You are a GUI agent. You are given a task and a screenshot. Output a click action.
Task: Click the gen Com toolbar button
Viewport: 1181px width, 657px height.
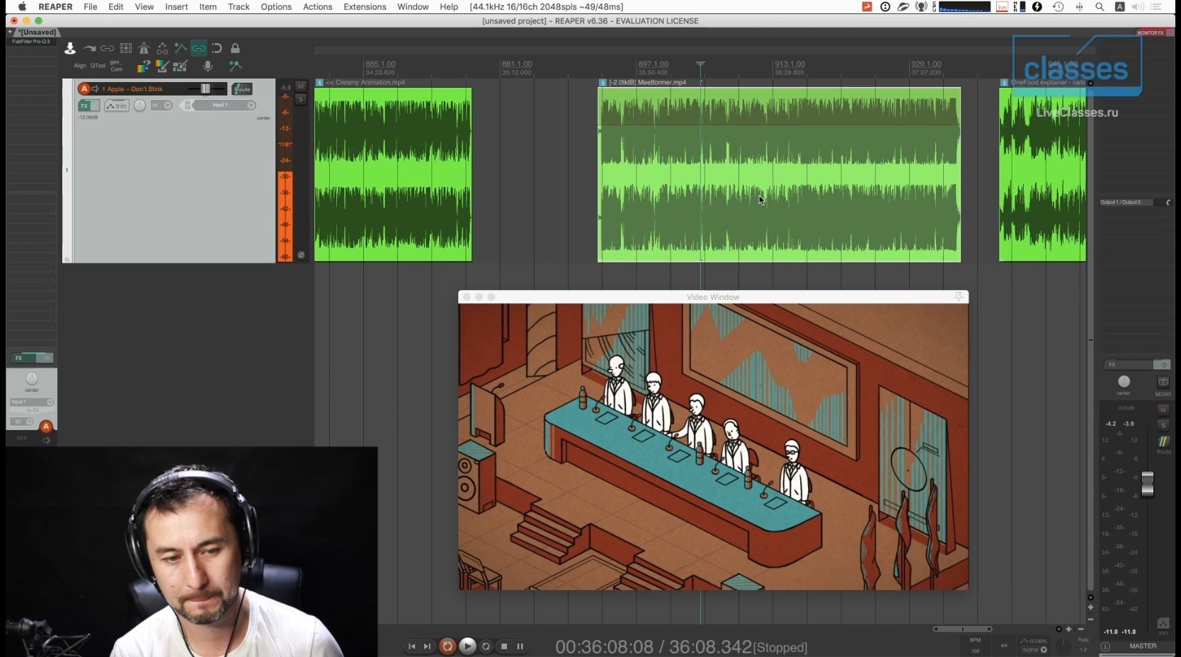[116, 66]
